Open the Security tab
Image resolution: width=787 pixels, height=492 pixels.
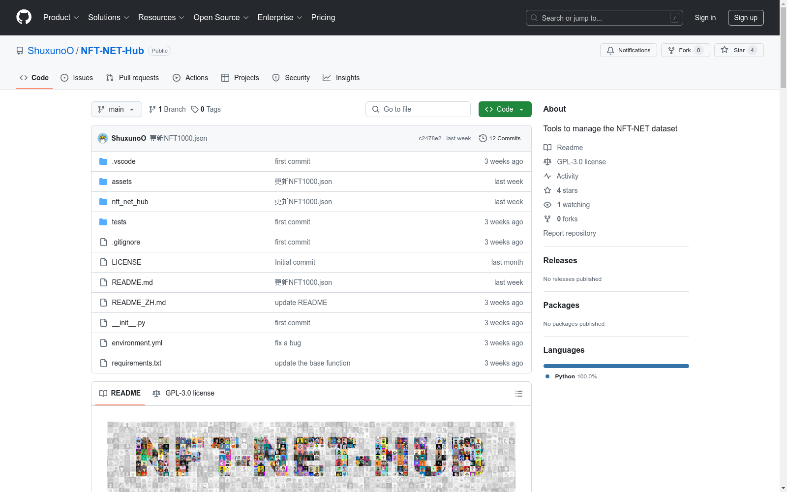291,78
